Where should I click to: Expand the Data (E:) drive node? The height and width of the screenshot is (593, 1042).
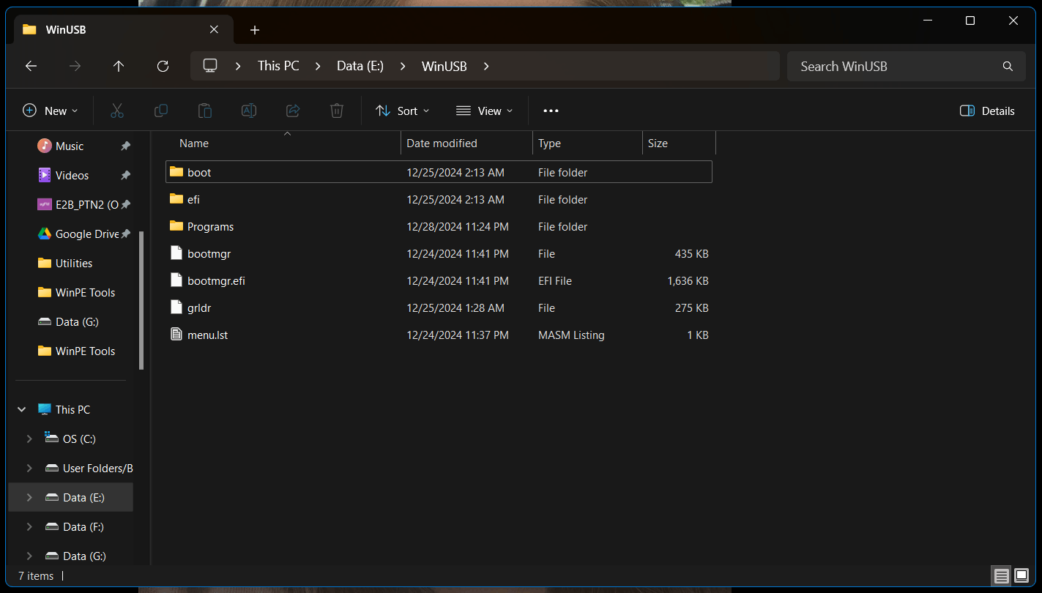click(29, 498)
